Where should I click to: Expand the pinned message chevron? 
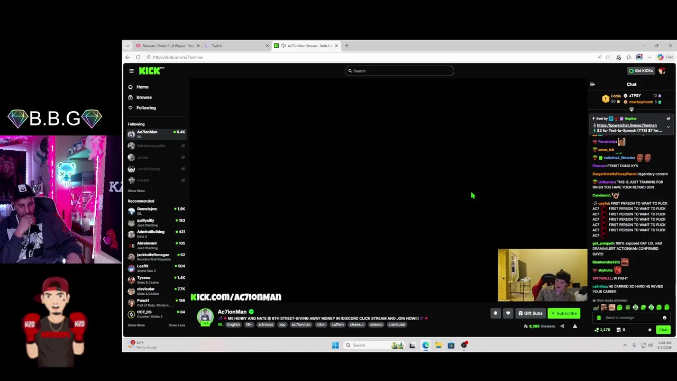point(668,127)
